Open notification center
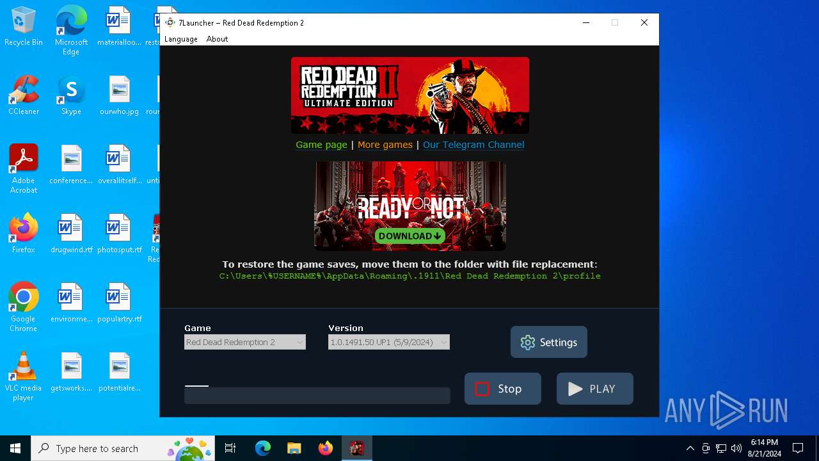Screen dimensions: 819x461 798,448
